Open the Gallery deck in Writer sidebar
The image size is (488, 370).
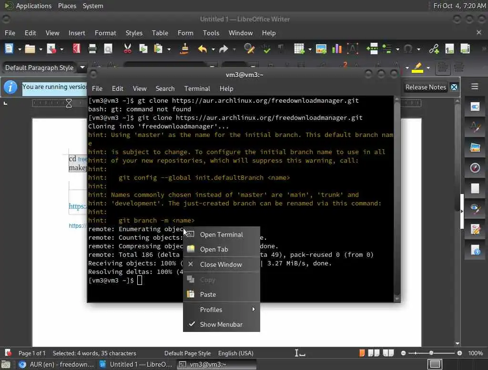(475, 147)
